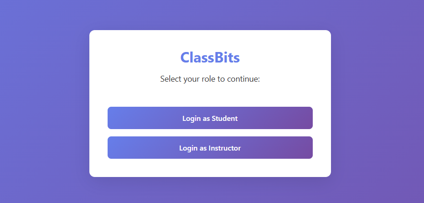Choose Instructor on the ClassBits login card
424x203 pixels.
click(210, 148)
